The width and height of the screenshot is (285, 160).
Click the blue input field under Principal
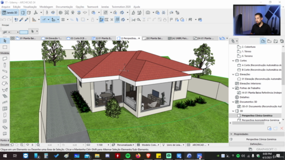click(x=24, y=32)
